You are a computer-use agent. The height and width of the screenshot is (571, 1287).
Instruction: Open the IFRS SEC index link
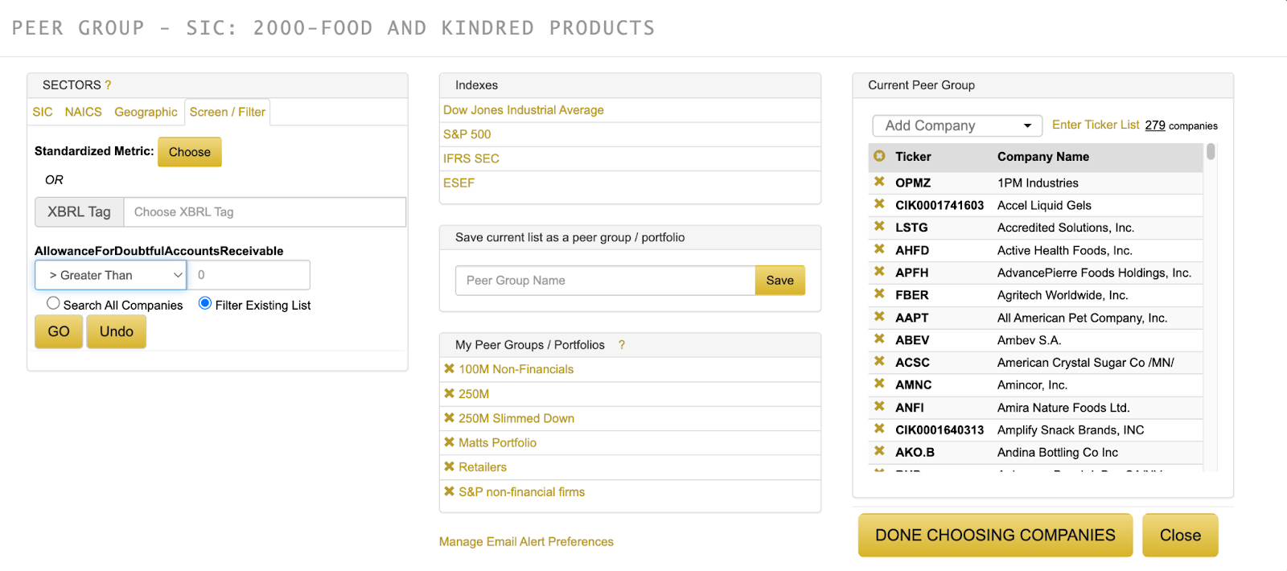point(471,158)
